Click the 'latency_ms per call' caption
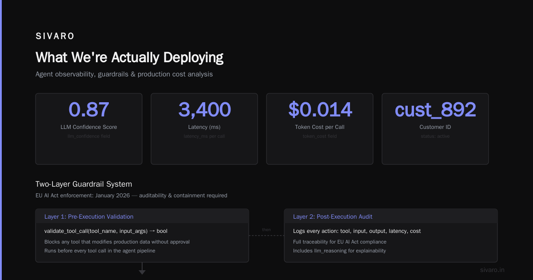The image size is (533, 280). (x=204, y=136)
